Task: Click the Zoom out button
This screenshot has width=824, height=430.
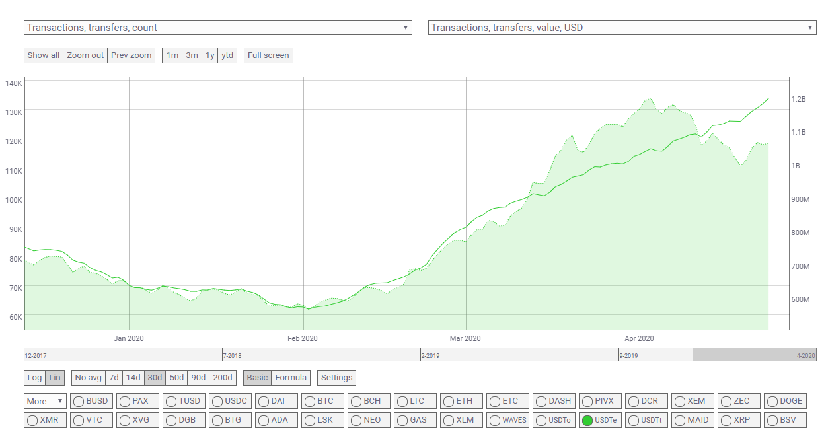Action: pos(85,55)
